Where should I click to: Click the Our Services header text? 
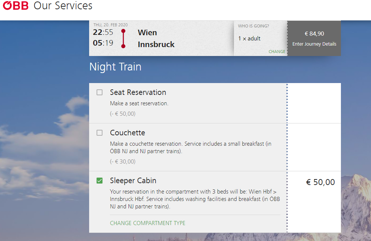tap(63, 6)
